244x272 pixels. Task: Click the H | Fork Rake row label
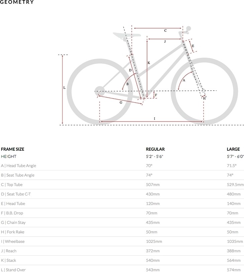coord(12,232)
